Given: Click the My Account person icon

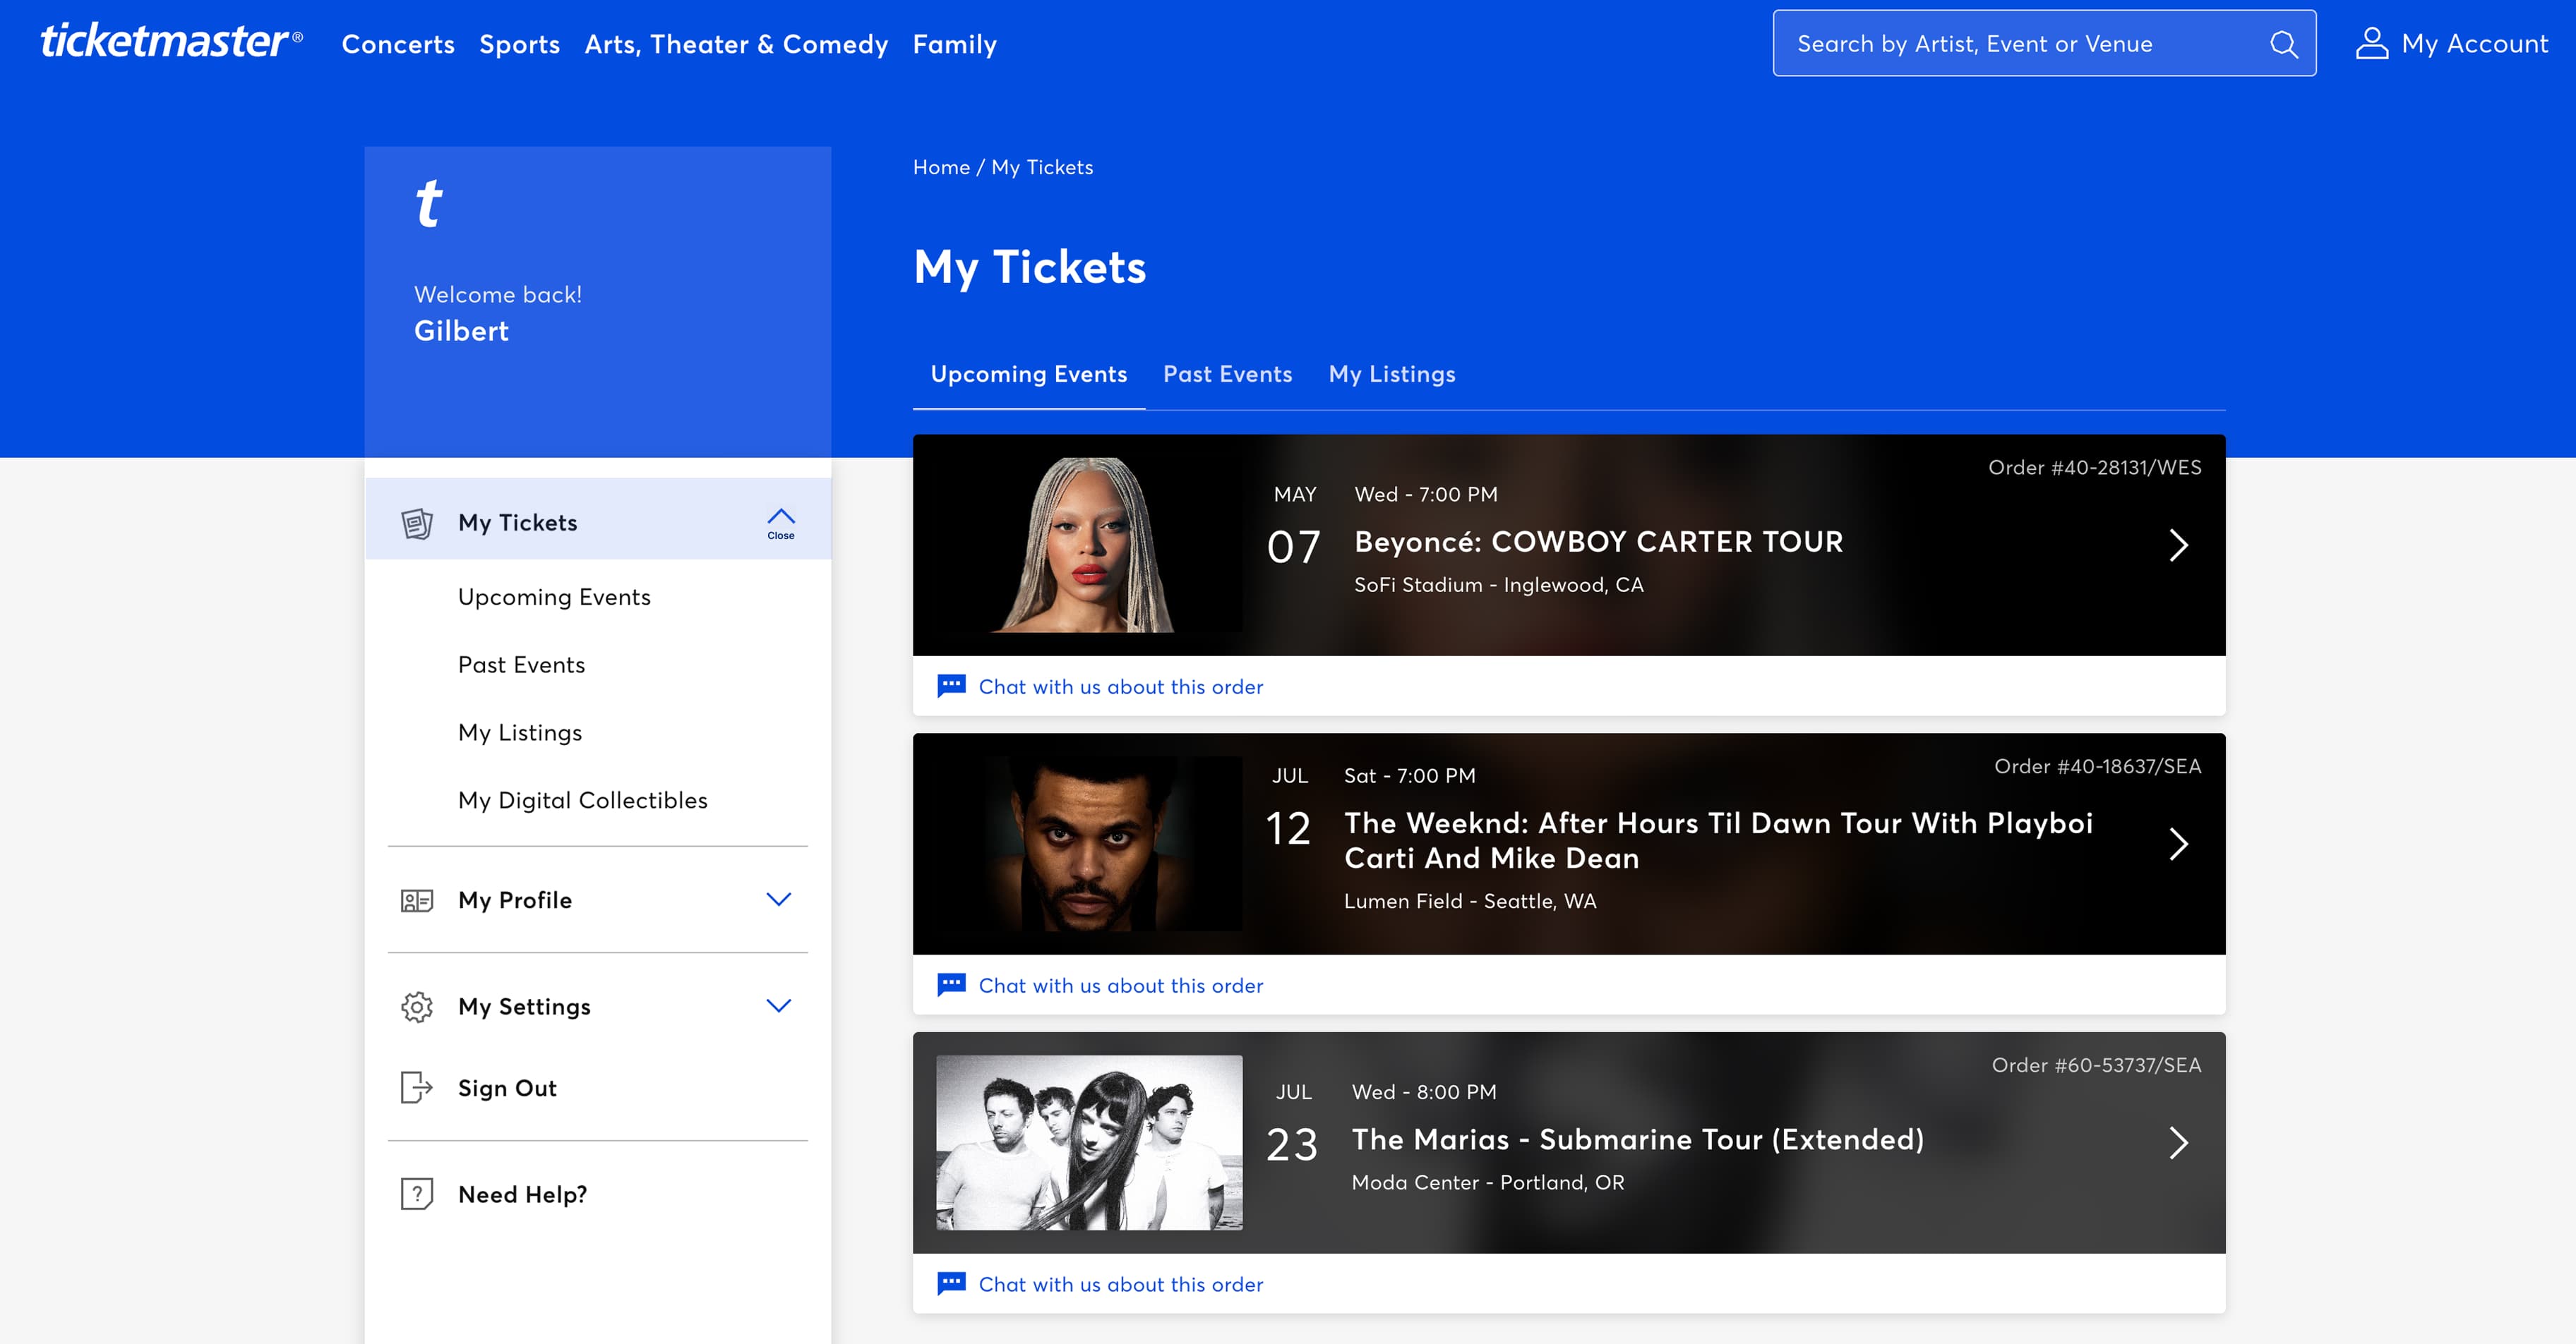Looking at the screenshot, I should tap(2371, 44).
